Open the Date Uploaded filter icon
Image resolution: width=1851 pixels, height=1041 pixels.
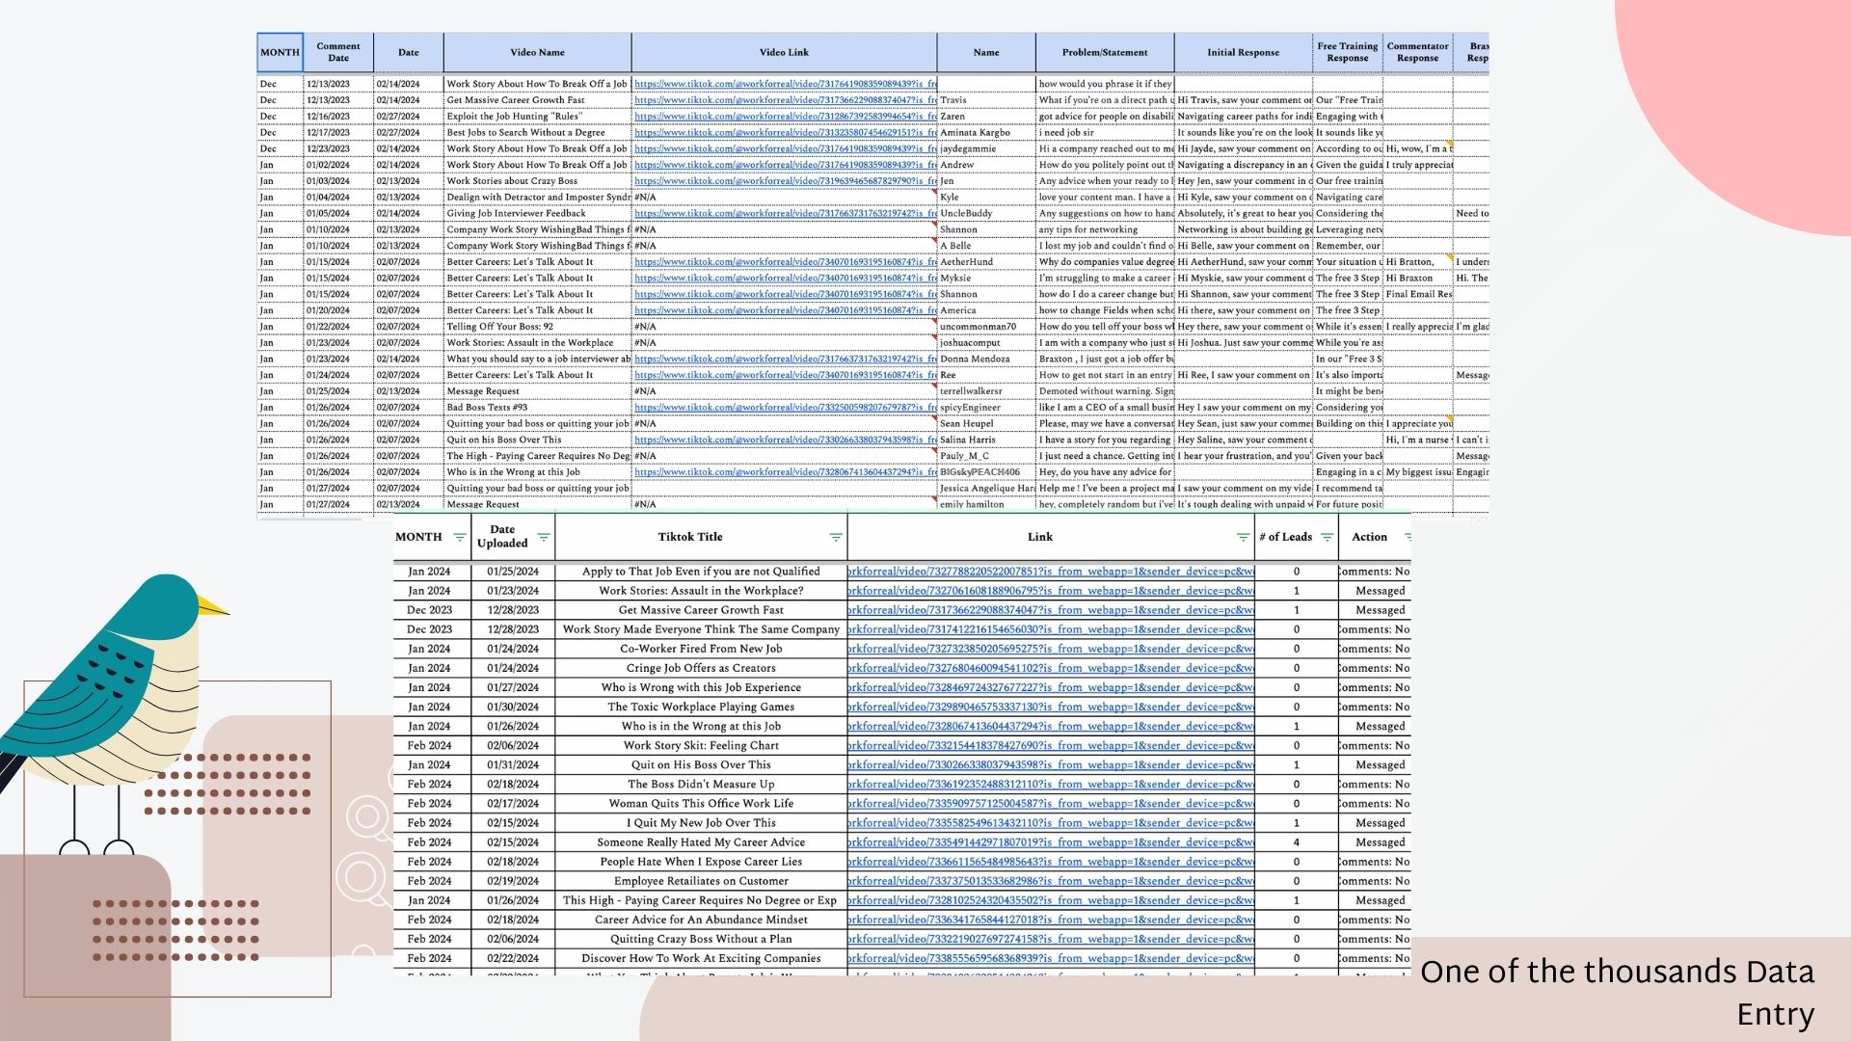544,538
